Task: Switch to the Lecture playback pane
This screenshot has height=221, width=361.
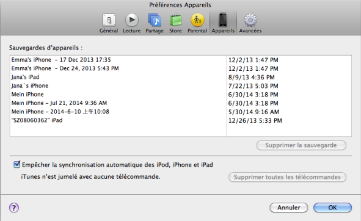Action: [132, 23]
